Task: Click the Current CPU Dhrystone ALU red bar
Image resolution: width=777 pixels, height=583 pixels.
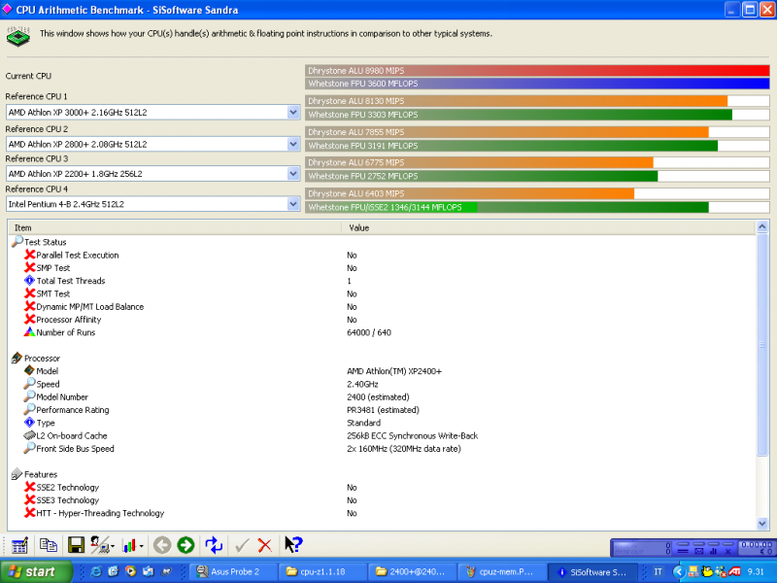Action: pos(537,70)
